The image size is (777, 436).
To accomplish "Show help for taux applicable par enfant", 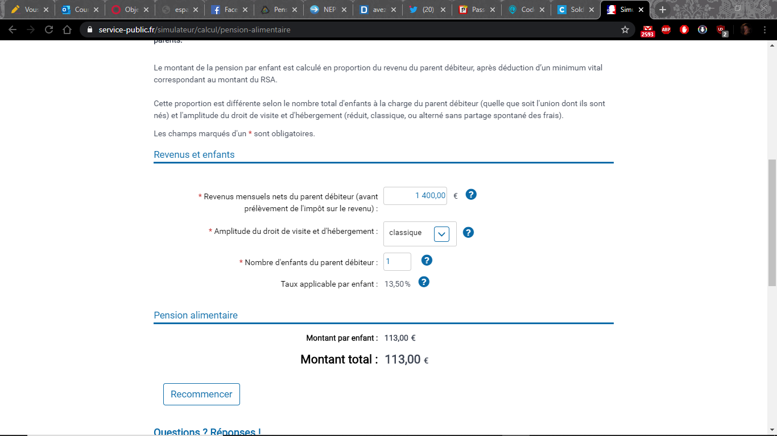I will [x=424, y=282].
